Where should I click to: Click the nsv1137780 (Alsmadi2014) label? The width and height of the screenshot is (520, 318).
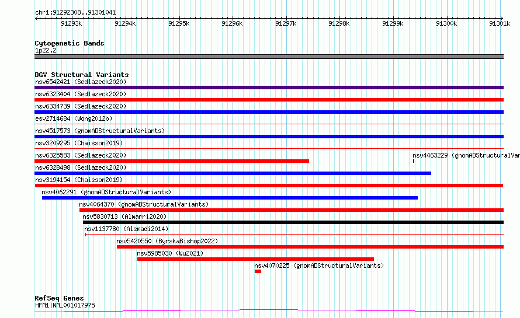click(x=126, y=229)
